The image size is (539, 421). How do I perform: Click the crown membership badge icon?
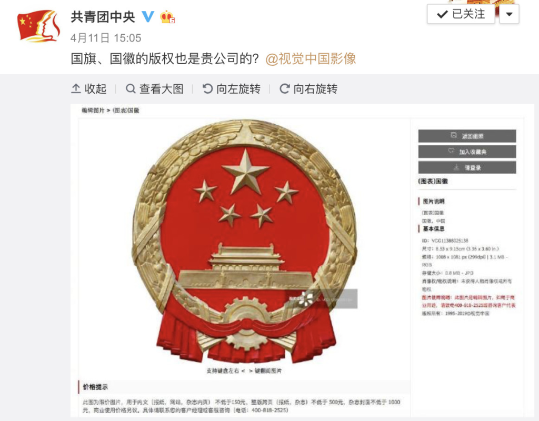click(168, 17)
